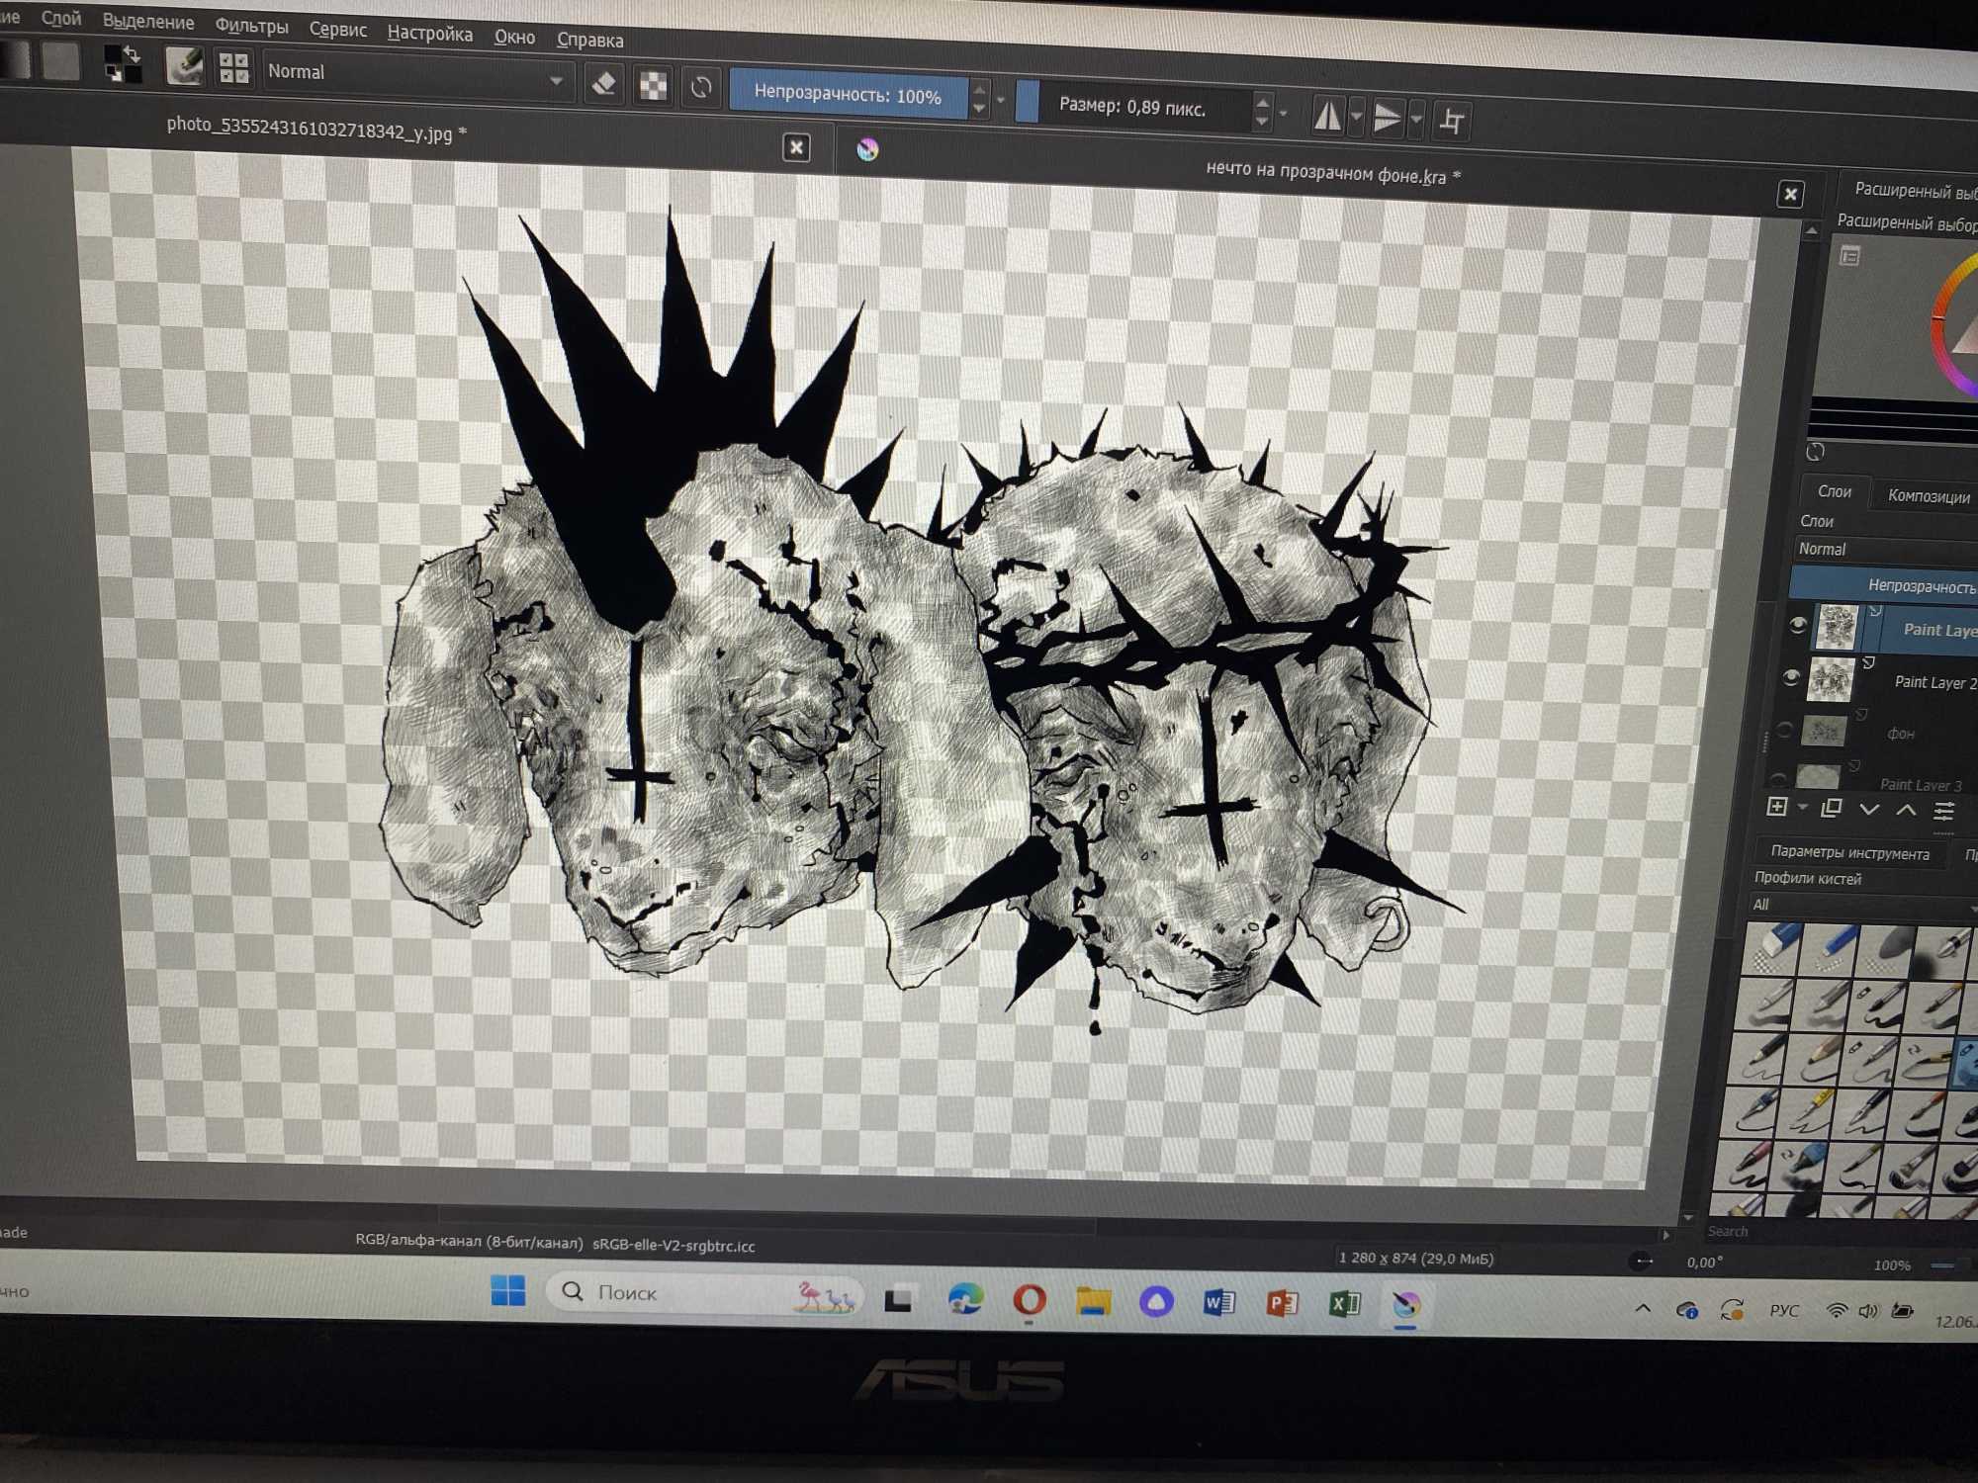Duplicate the current layer

[1830, 808]
